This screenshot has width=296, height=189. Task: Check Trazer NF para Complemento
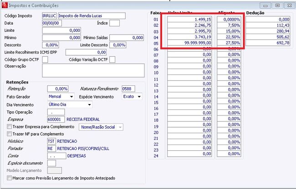point(9,134)
